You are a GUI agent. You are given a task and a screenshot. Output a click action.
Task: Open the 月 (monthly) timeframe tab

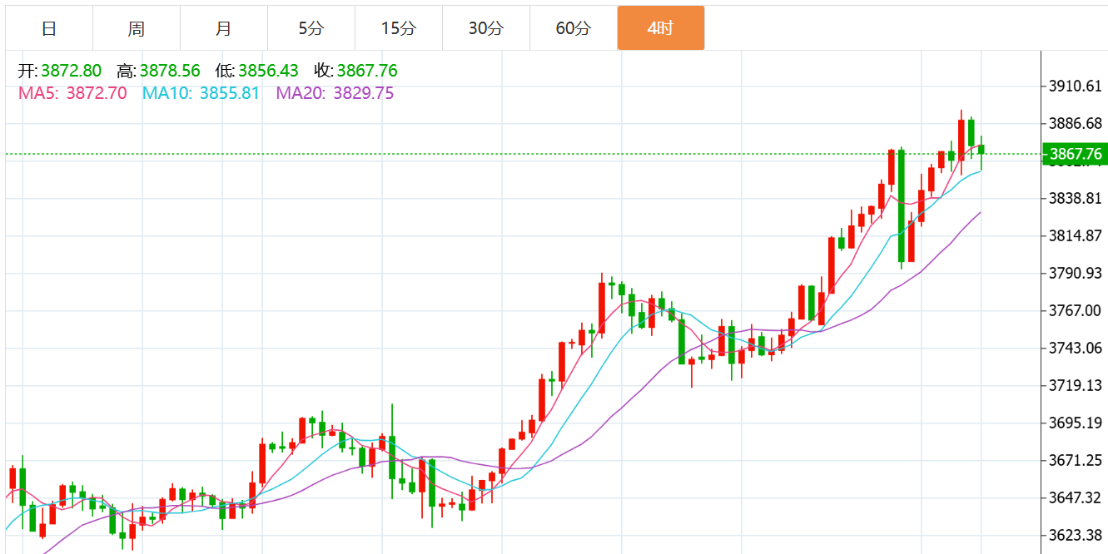[x=224, y=28]
